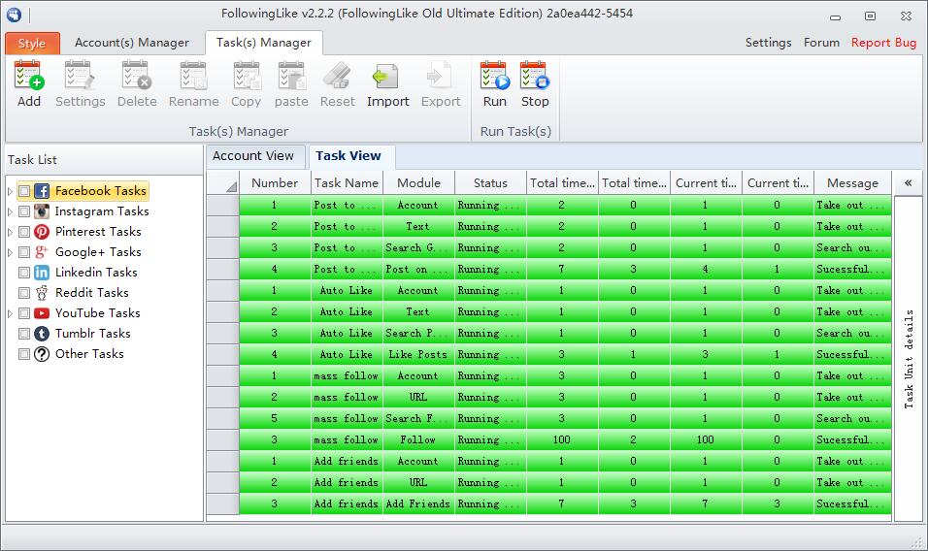Image resolution: width=928 pixels, height=551 pixels.
Task: Click the 'Search G...' module cell
Action: coord(418,247)
